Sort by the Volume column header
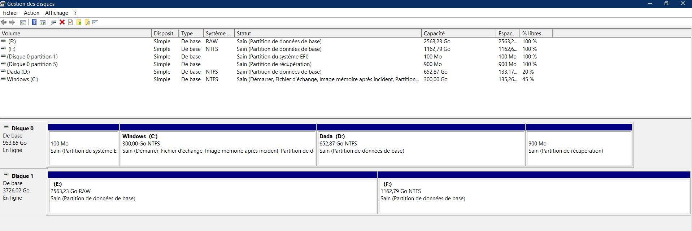Screen dimensions: 692x231 [x=76, y=33]
